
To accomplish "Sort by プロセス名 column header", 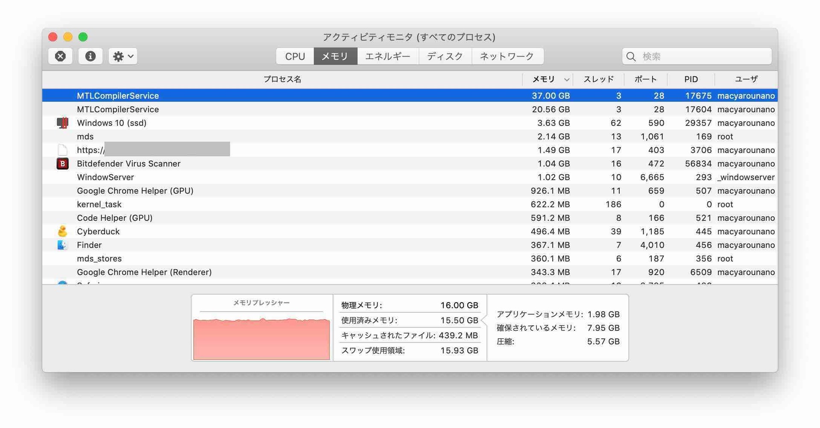I will 282,79.
